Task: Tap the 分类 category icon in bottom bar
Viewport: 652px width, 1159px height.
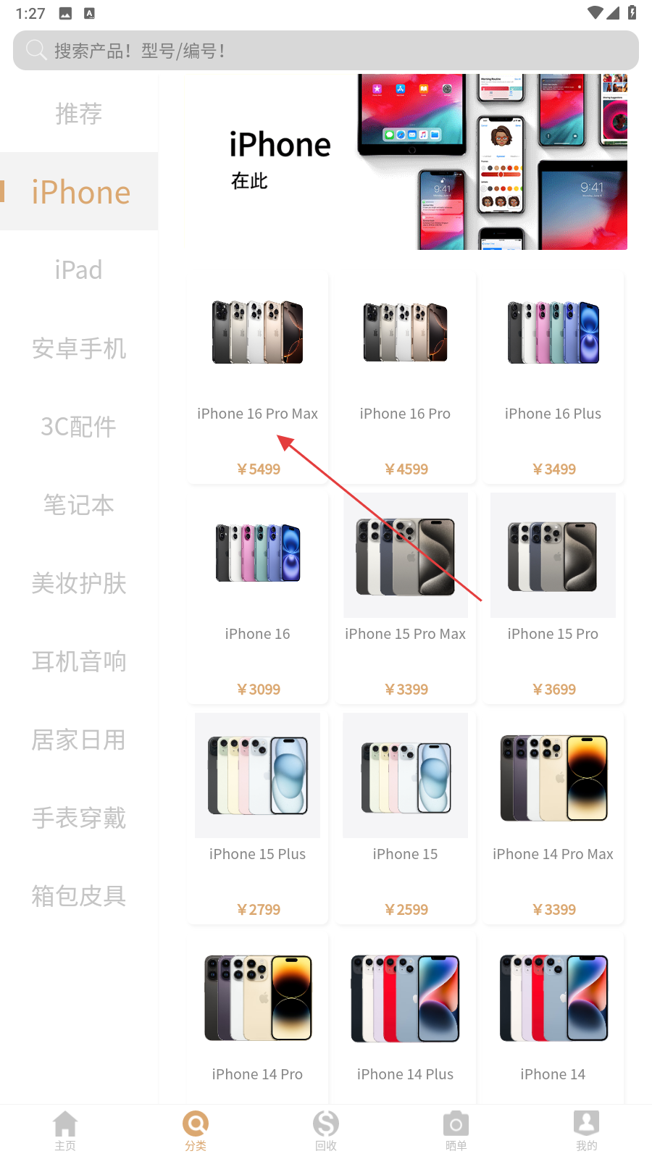Action: (196, 1124)
